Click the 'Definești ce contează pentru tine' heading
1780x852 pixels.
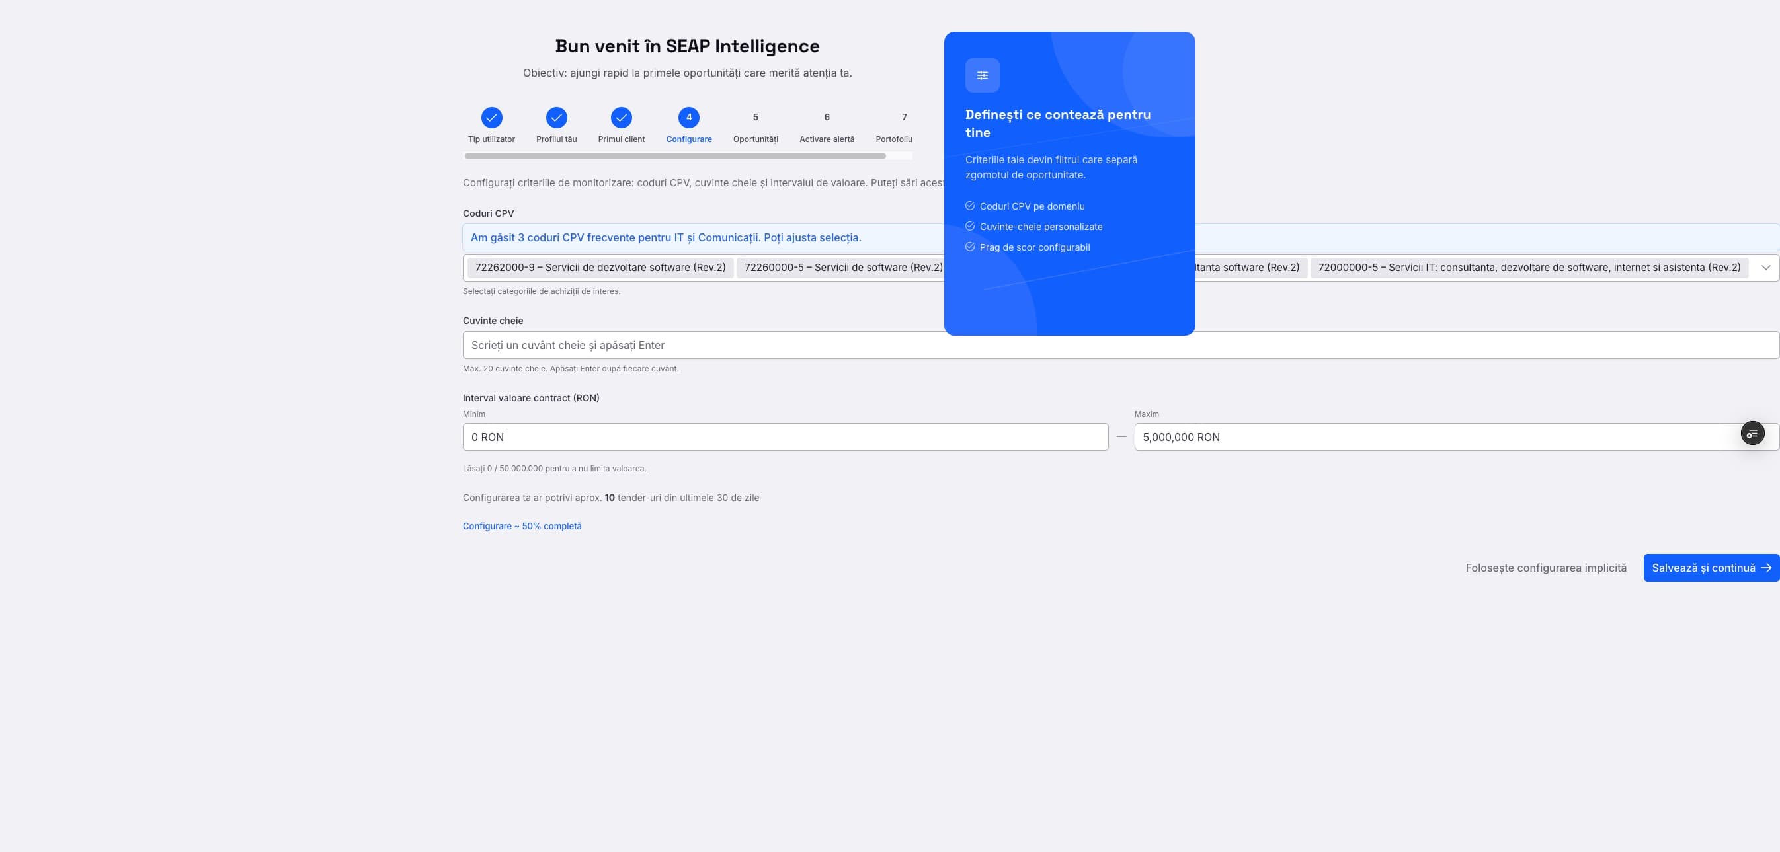1057,123
